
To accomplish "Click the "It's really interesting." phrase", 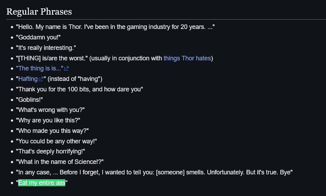I will [46, 48].
